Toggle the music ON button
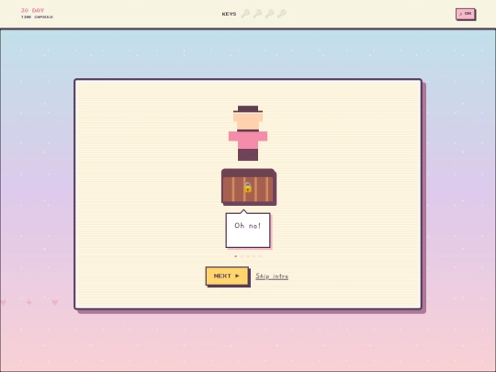The width and height of the screenshot is (496, 372). (x=466, y=14)
